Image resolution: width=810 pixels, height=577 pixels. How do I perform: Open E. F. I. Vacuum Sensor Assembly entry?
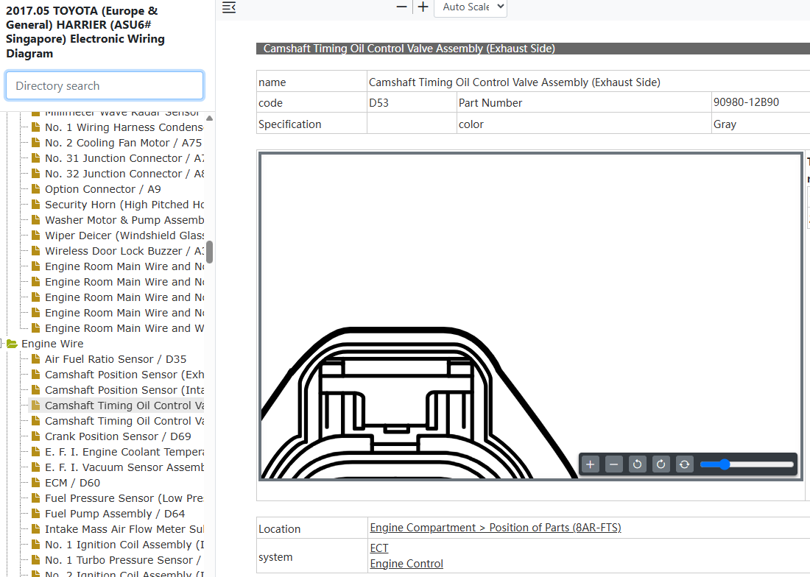[124, 467]
